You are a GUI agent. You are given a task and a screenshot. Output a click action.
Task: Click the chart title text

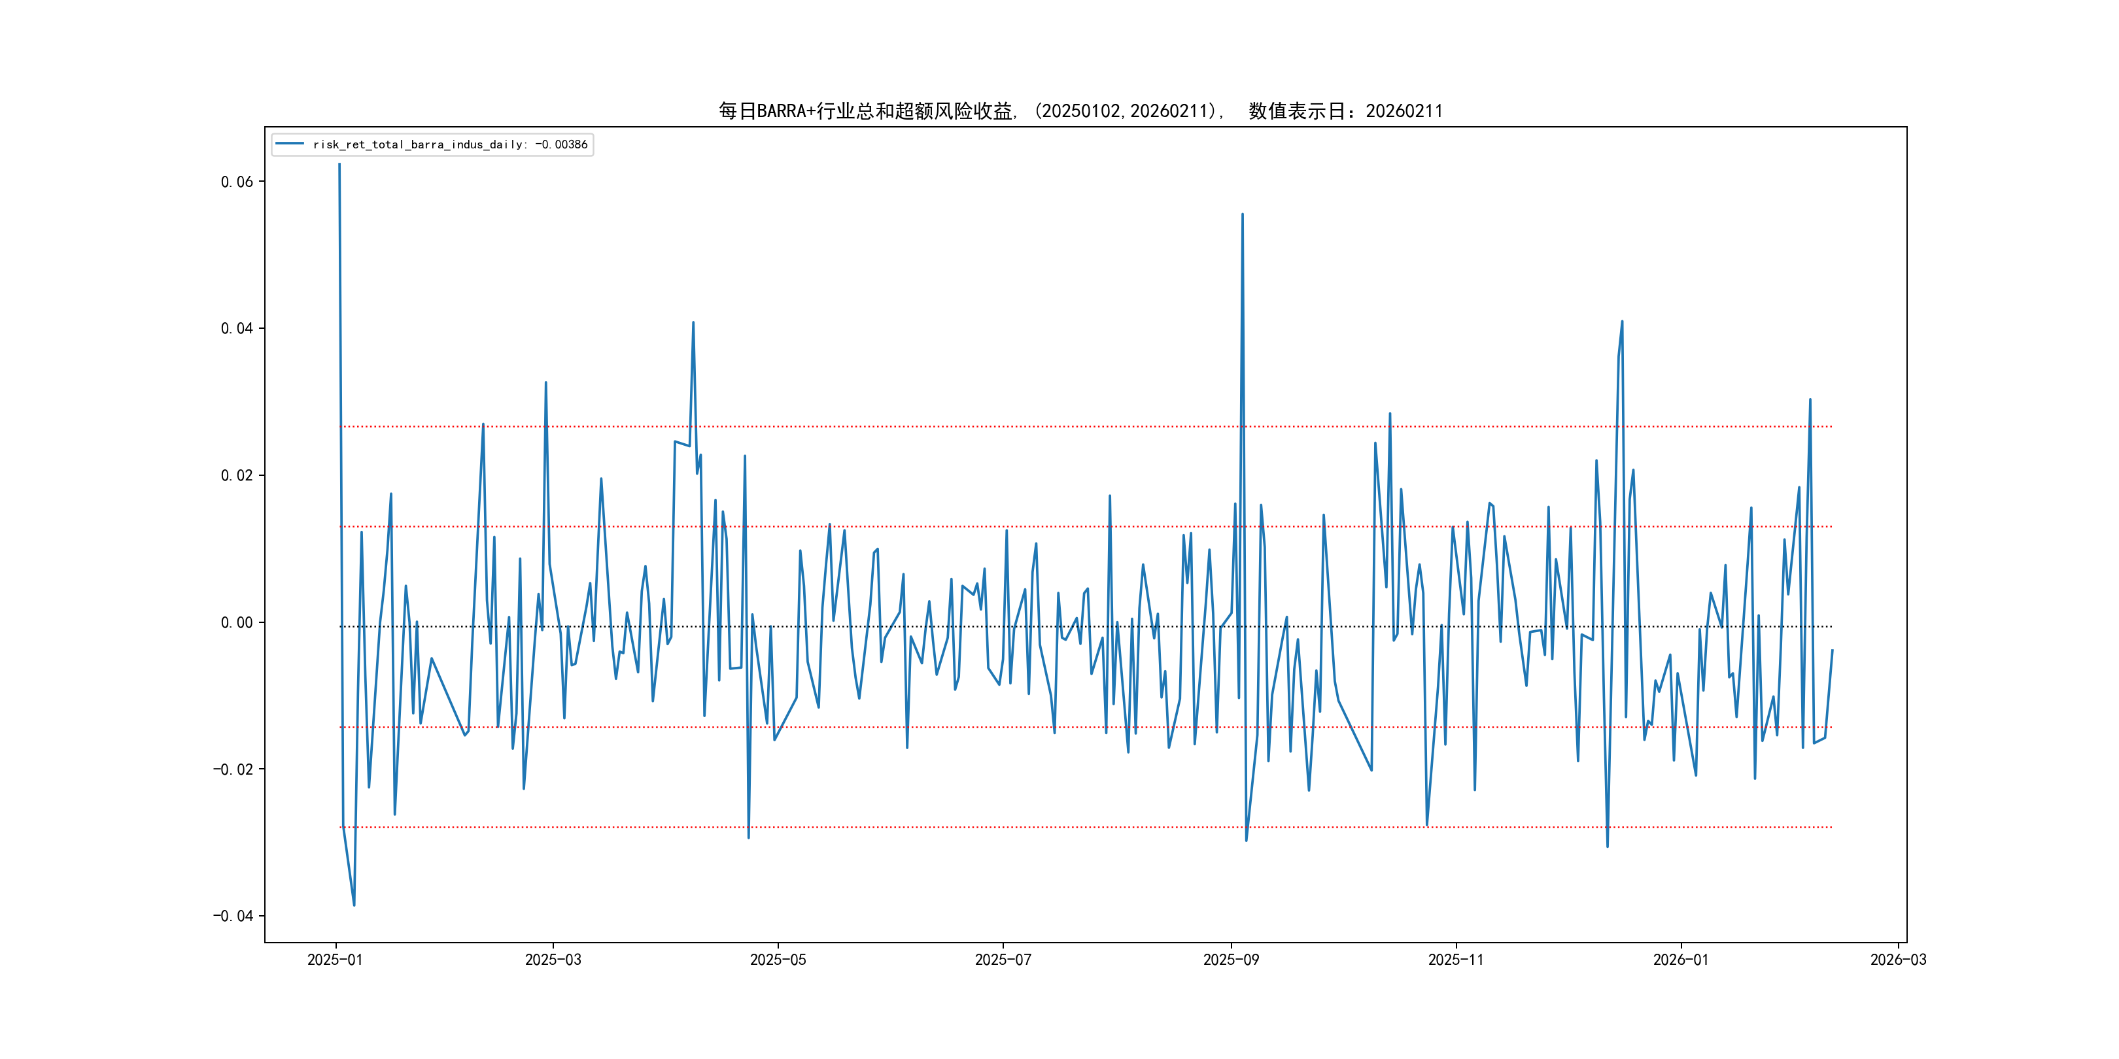[x=1080, y=111]
